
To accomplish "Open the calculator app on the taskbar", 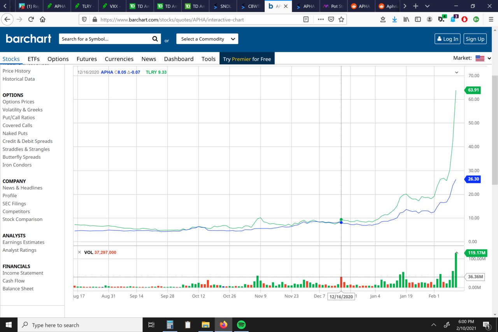I will click(x=170, y=325).
